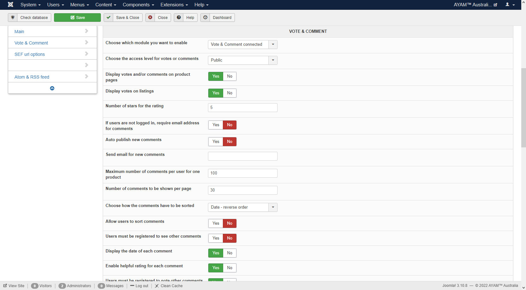Require email address for comments: choose Yes
Image resolution: width=526 pixels, height=290 pixels.
pyautogui.click(x=216, y=125)
